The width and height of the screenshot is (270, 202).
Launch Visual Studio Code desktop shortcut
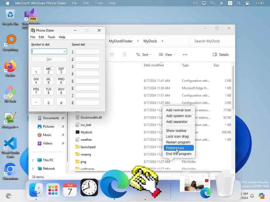[x=10, y=148]
